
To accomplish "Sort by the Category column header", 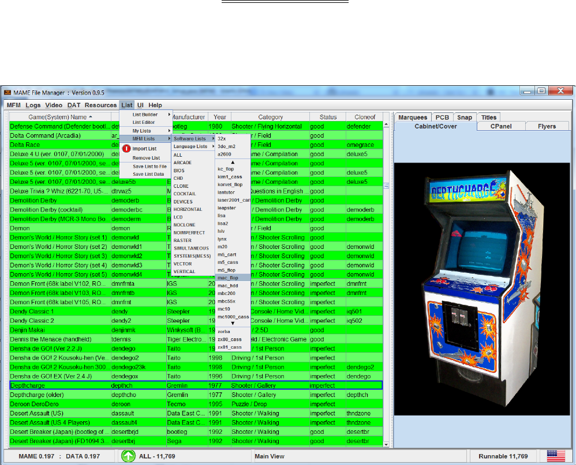I will coord(270,117).
